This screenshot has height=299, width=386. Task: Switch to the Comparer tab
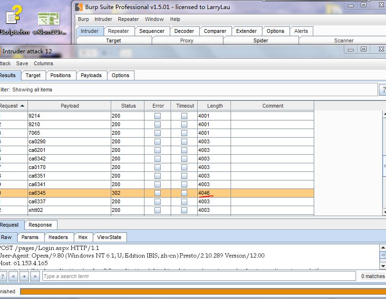click(x=215, y=31)
